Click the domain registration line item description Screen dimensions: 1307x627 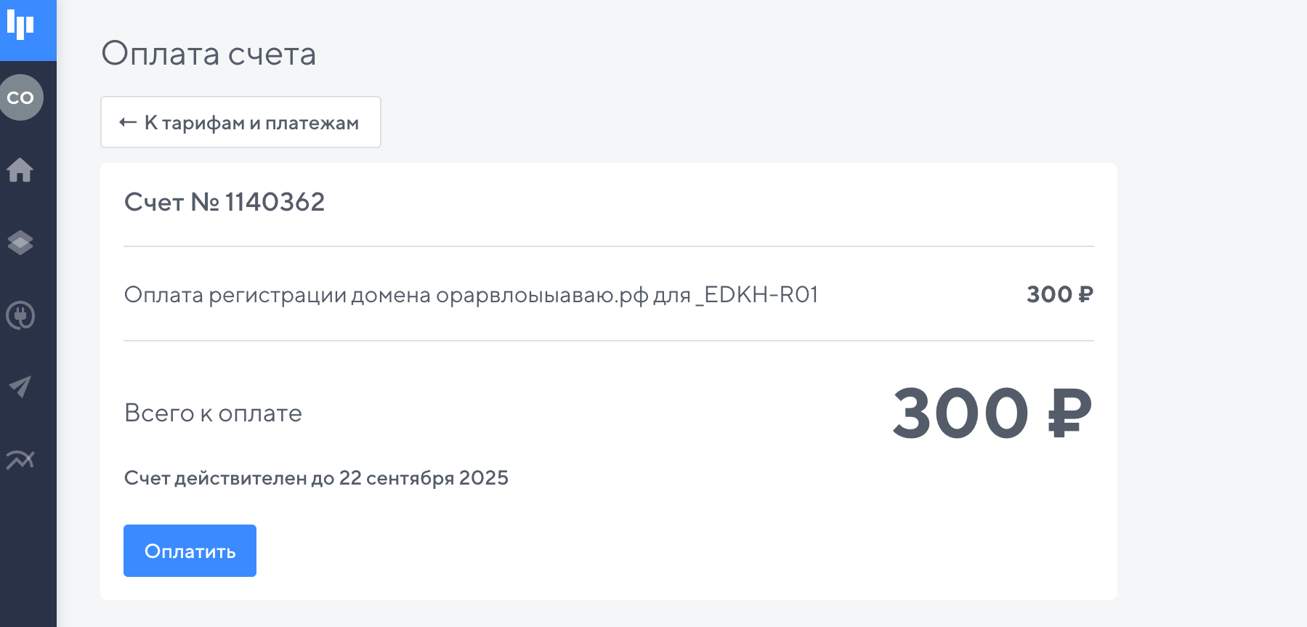tap(407, 295)
